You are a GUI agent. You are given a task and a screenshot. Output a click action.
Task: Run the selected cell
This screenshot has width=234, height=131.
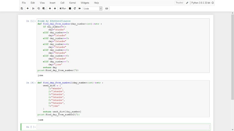(63, 8)
